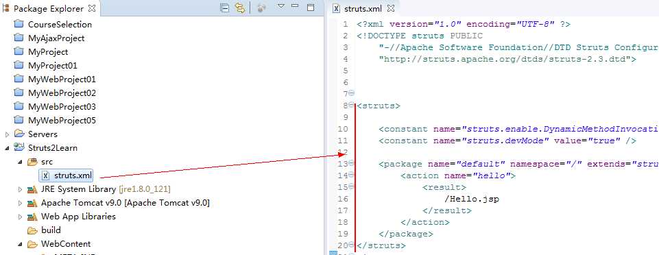Select the MyWebProject03 project name

(x=62, y=107)
